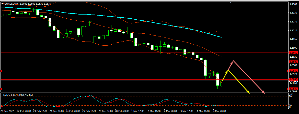This screenshot has width=299, height=114.
Task: Click the 1.1210 price scale label
Action: pyautogui.click(x=293, y=31)
